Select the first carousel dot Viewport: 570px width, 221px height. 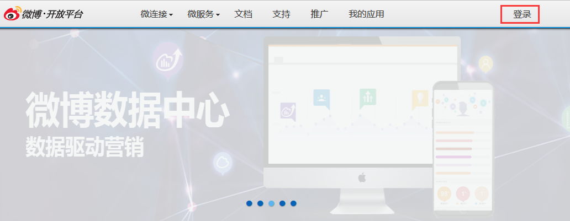[249, 203]
